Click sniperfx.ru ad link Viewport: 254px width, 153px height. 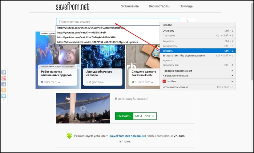tap(51, 82)
